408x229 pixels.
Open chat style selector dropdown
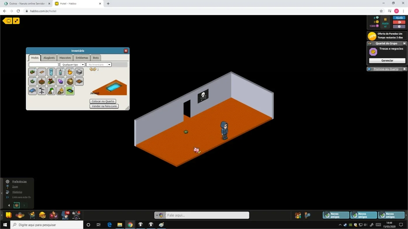pyautogui.click(x=160, y=215)
